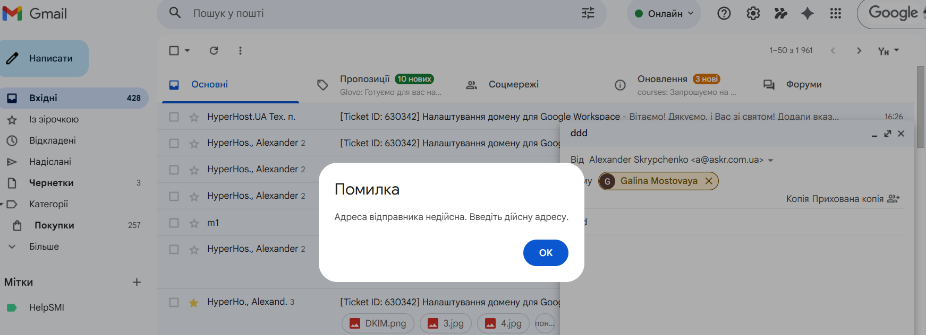Select the m1 email checkbox
Viewport: 926px width, 335px height.
point(174,223)
